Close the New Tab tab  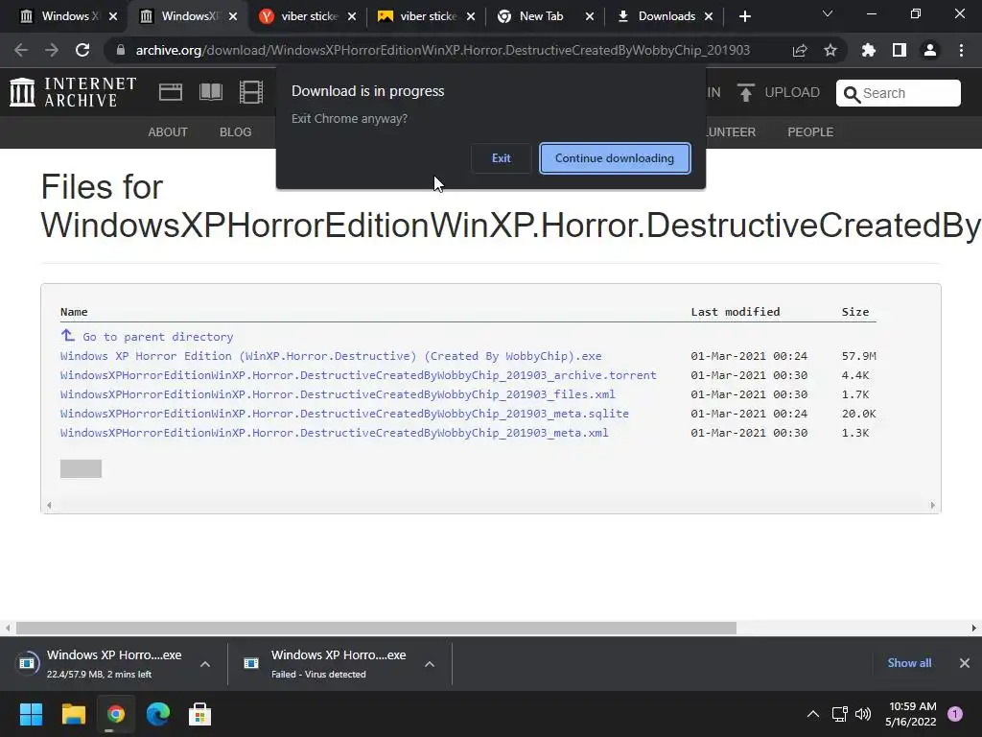click(x=590, y=16)
